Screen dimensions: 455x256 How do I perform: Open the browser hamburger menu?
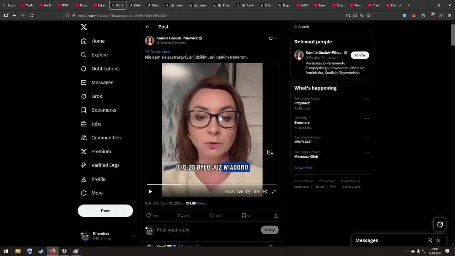pos(450,16)
